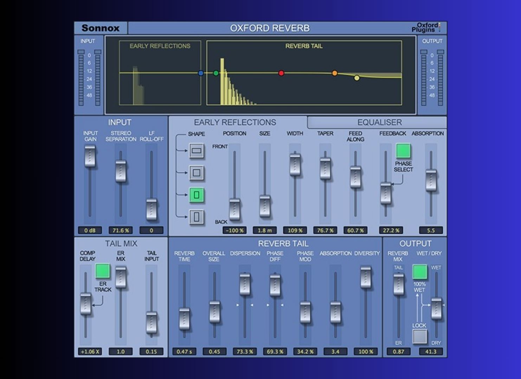Select the wide rectangle room shape
521x379 pixels.
click(x=197, y=151)
